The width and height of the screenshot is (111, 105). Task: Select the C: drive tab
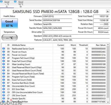(x=7, y=4)
